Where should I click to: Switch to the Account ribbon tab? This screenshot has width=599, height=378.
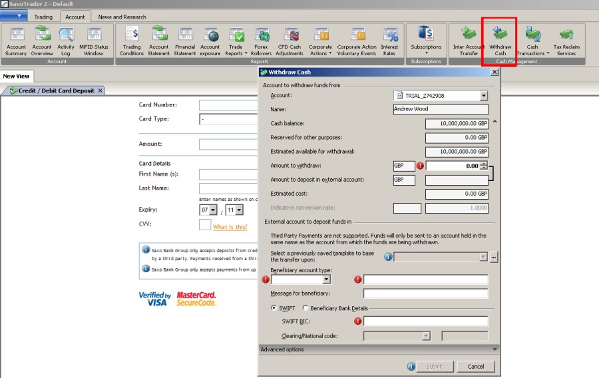coord(75,17)
